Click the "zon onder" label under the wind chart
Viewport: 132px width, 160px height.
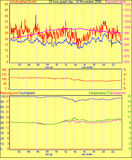point(87,67)
